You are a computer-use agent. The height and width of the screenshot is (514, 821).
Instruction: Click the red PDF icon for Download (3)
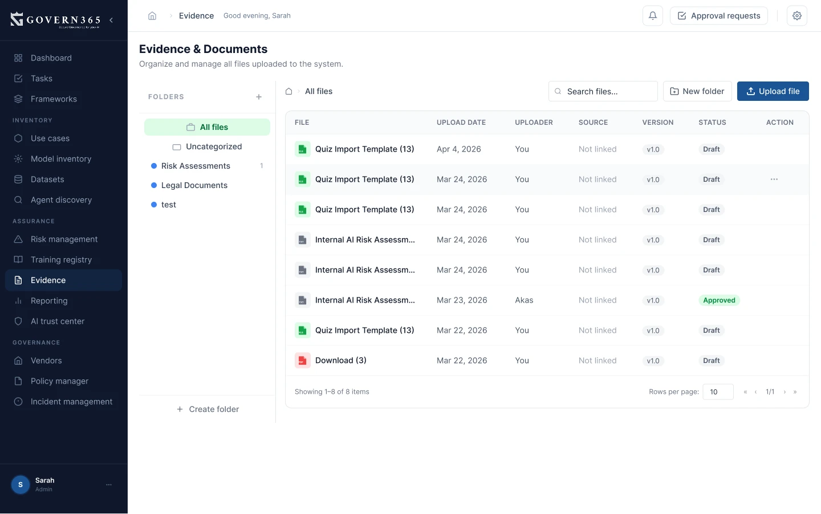[x=302, y=361]
